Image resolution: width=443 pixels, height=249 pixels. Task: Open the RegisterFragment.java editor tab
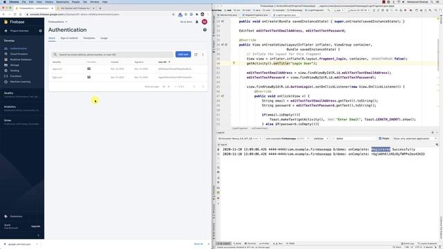pos(255,15)
